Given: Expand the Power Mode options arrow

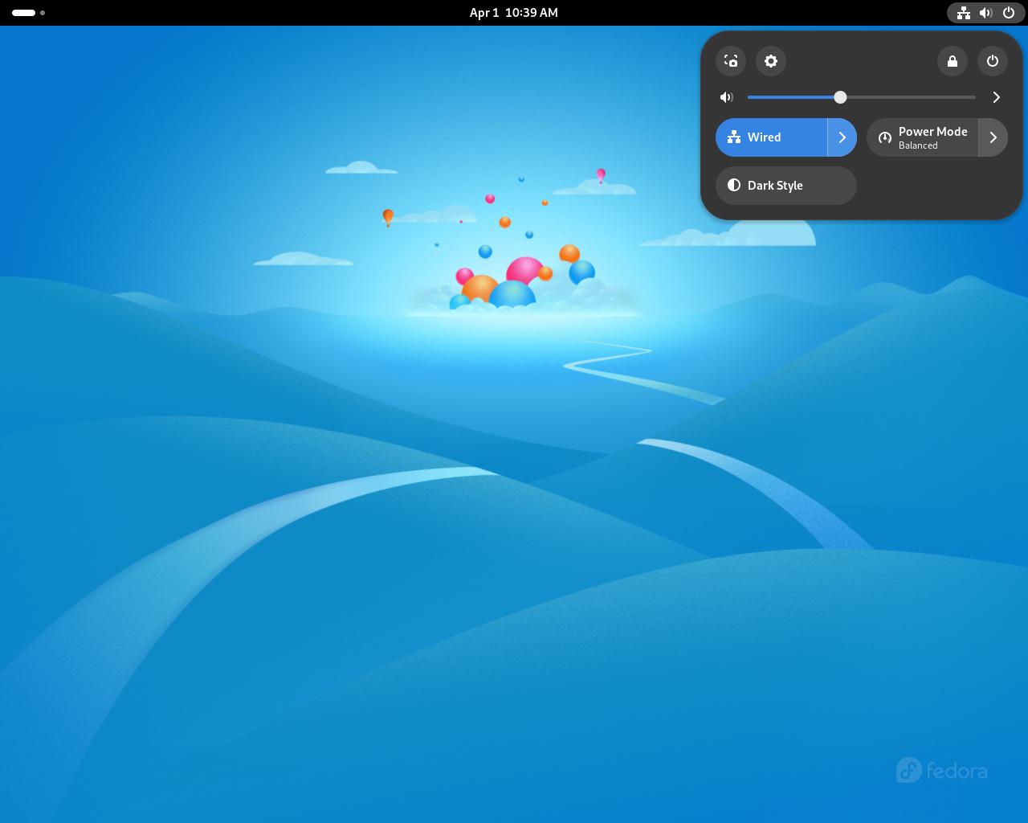Looking at the screenshot, I should coord(993,137).
